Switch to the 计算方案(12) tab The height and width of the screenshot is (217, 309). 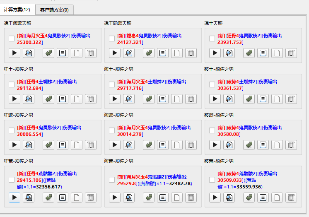[x=17, y=10]
